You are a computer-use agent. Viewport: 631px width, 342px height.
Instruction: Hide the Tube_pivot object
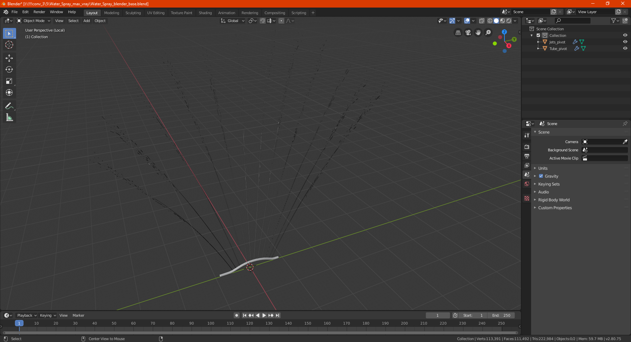[625, 49]
